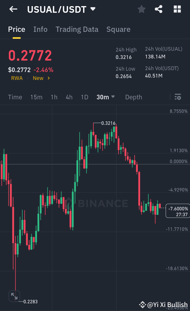Click Depth to view order book depth
The height and width of the screenshot is (311, 190).
[x=133, y=97]
